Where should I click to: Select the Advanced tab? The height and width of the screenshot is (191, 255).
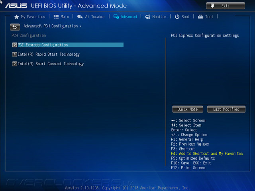click(x=125, y=17)
